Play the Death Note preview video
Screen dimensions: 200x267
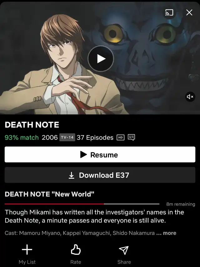101,59
